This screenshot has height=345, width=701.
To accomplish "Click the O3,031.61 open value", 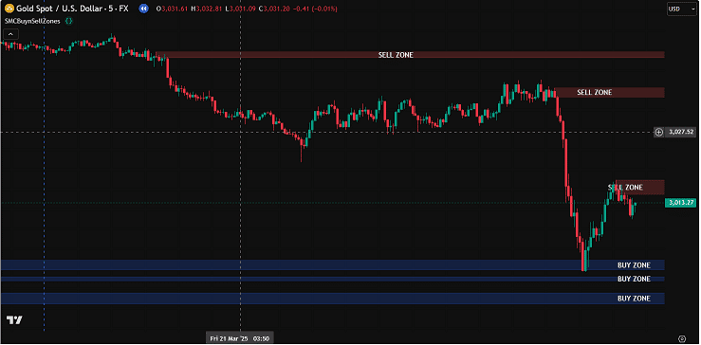I will [x=172, y=8].
